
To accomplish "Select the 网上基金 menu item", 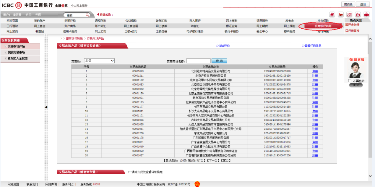I will 40,26.
